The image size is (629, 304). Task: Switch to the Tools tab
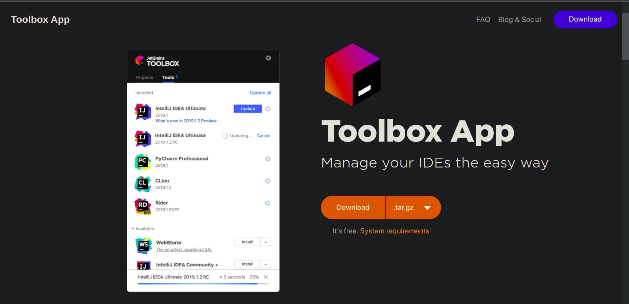[x=168, y=77]
